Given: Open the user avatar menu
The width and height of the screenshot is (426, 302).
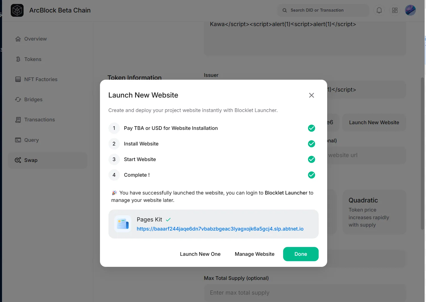Looking at the screenshot, I should pyautogui.click(x=410, y=10).
